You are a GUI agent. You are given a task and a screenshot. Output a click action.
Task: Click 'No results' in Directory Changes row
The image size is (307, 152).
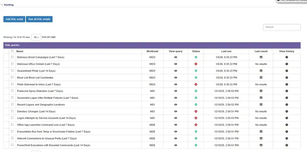pos(261,112)
